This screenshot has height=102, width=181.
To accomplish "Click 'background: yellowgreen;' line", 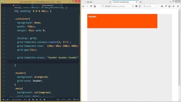I will 34,92.
